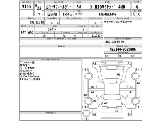Select the Selling point header
The width and height of the screenshot is (161, 121).
point(123,18)
